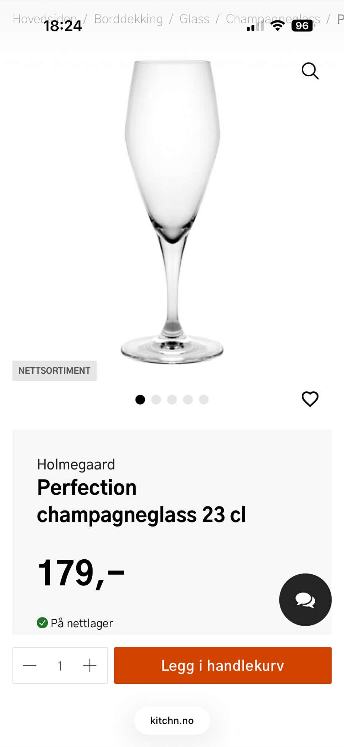Select third image carousel dot
344x747 pixels.
172,400
